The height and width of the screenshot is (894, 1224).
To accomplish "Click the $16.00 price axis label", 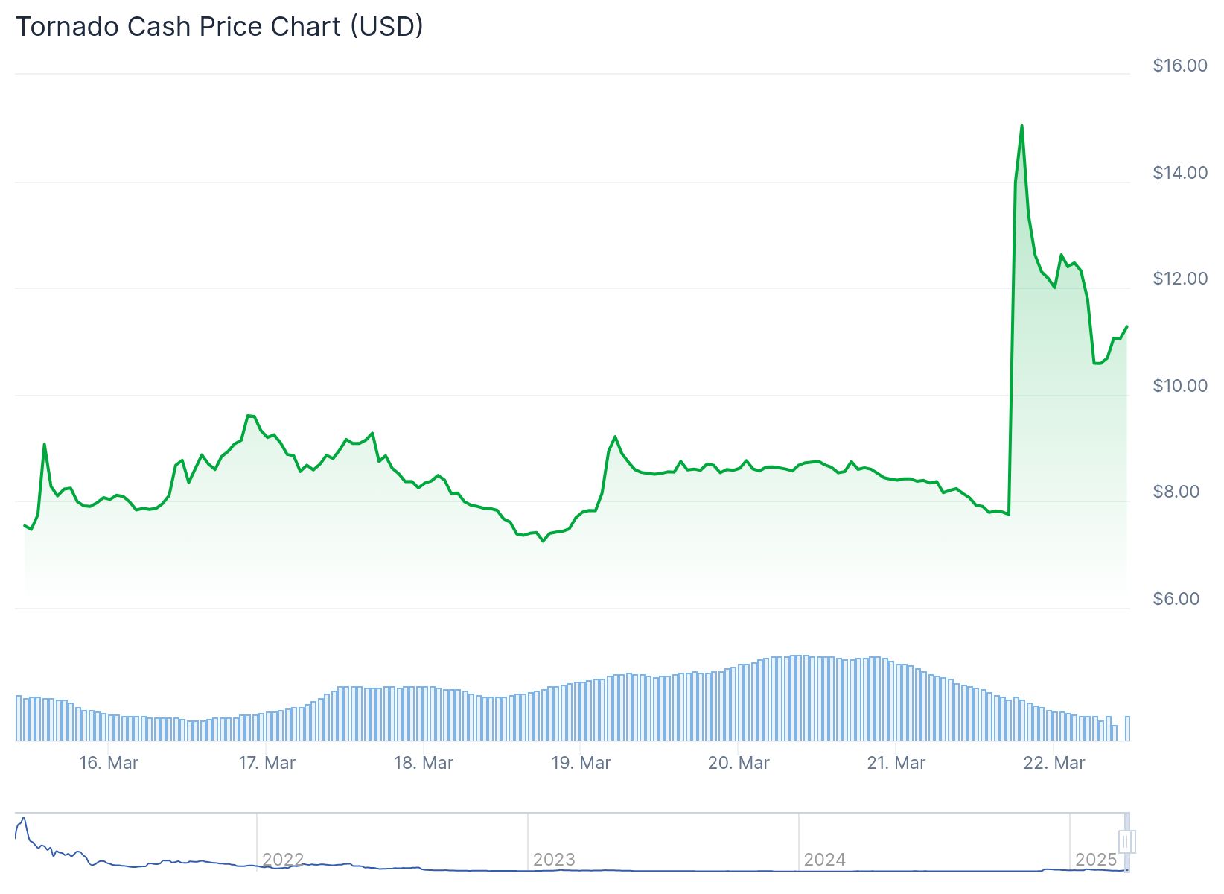I will 1180,66.
